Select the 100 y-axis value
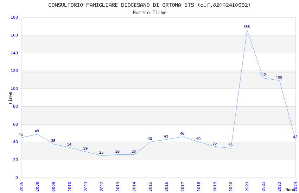 click(14, 89)
